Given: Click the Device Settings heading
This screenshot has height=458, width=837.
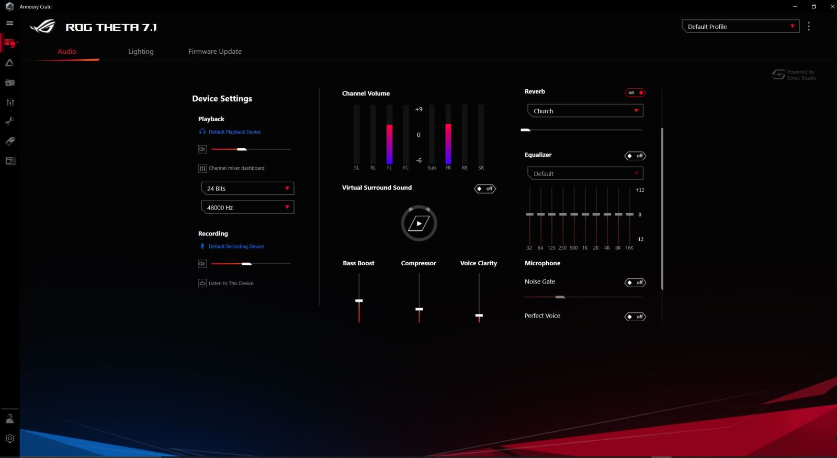Looking at the screenshot, I should point(222,99).
